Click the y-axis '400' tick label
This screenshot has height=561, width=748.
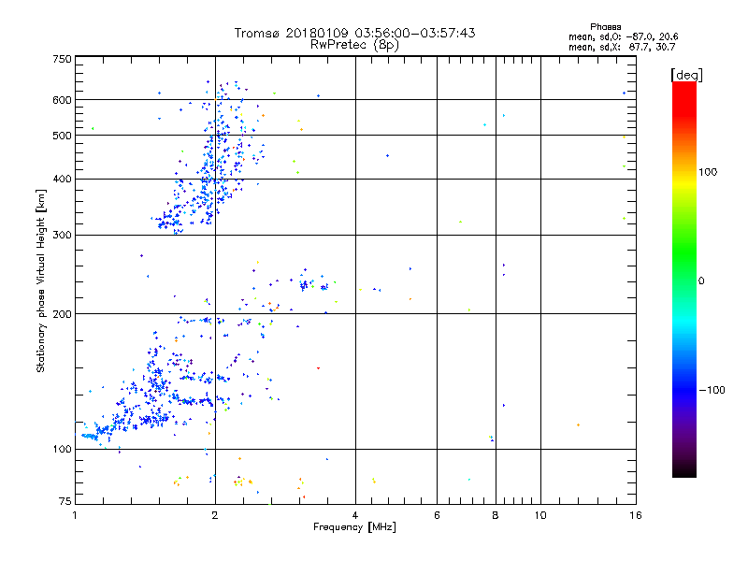[62, 180]
